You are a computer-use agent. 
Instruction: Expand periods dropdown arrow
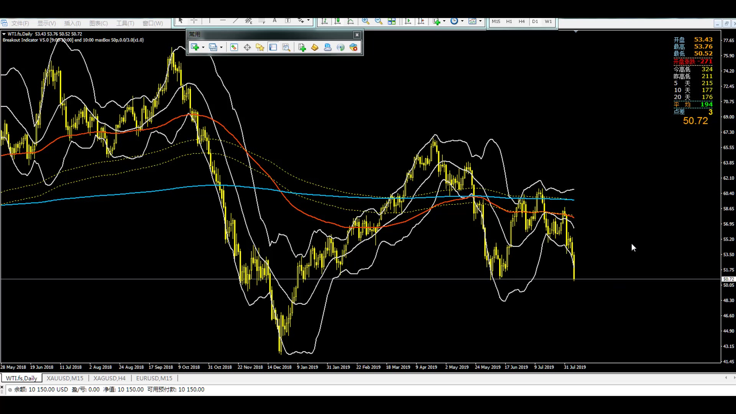click(462, 21)
